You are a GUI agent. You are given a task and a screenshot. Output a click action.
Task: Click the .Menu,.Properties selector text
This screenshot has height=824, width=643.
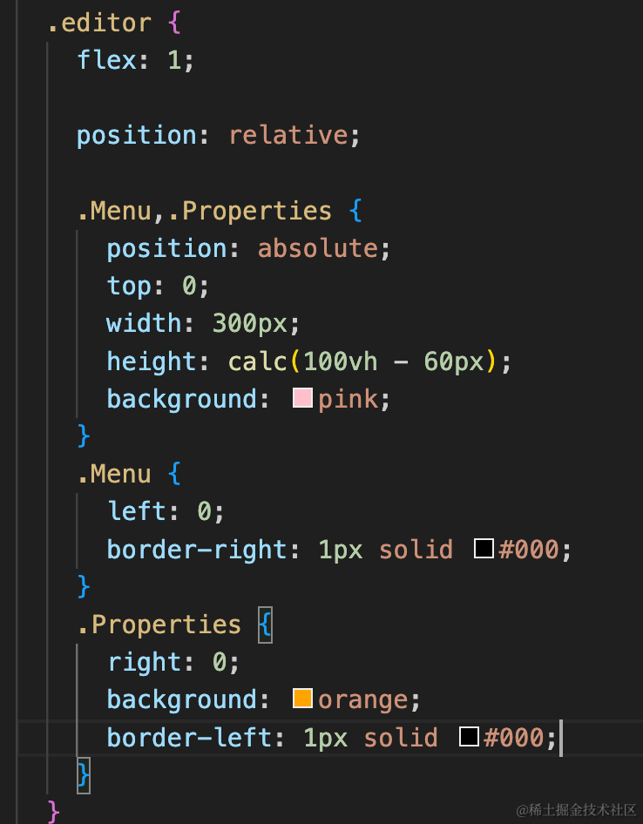pos(205,211)
